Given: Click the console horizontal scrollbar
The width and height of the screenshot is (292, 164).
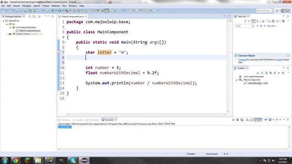Looking at the screenshot, I should (x=172, y=149).
